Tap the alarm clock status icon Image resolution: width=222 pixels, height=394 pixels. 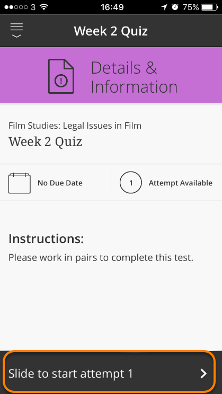tap(175, 7)
